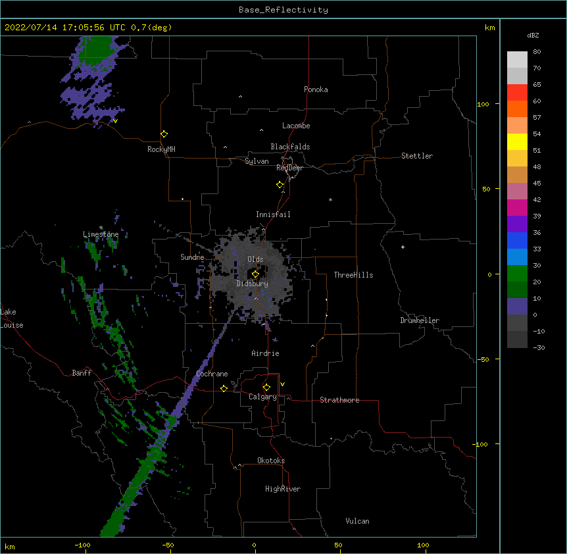Click the -30 value at bottom of legend
567x554 pixels.
click(x=539, y=348)
